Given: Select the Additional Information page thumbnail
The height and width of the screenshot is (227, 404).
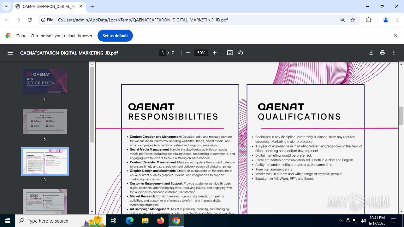Looking at the screenshot, I should coord(45,201).
